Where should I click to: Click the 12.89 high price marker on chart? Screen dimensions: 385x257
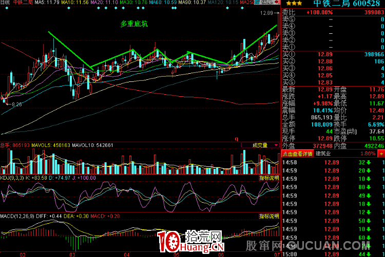tap(266, 13)
